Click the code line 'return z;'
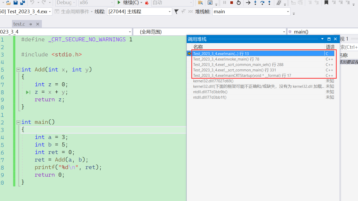Viewport: 358px width, 201px height. 50,99
